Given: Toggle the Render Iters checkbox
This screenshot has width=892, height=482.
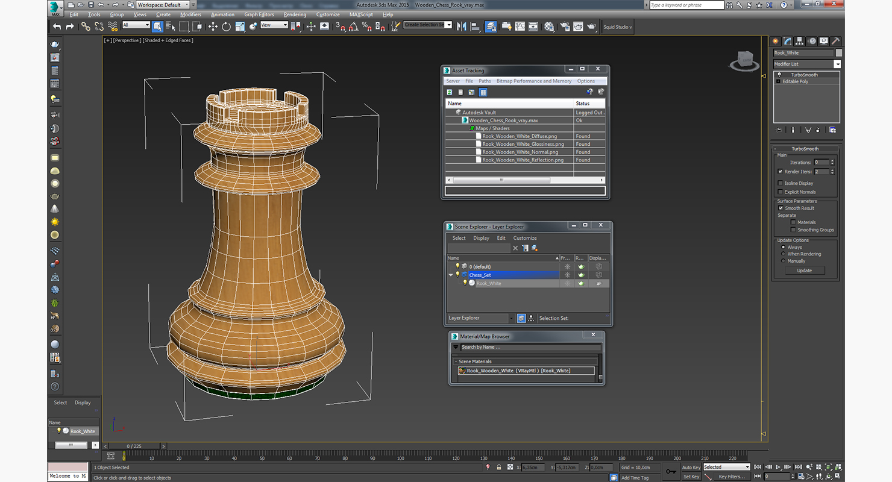Looking at the screenshot, I should (780, 172).
